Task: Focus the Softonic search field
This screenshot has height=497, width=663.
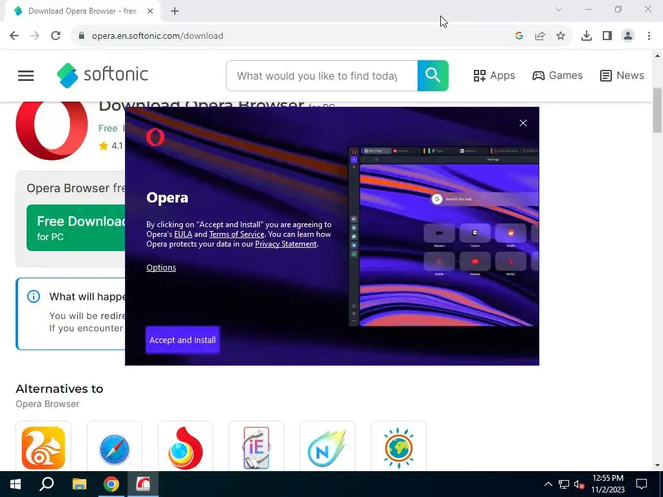Action: tap(322, 76)
